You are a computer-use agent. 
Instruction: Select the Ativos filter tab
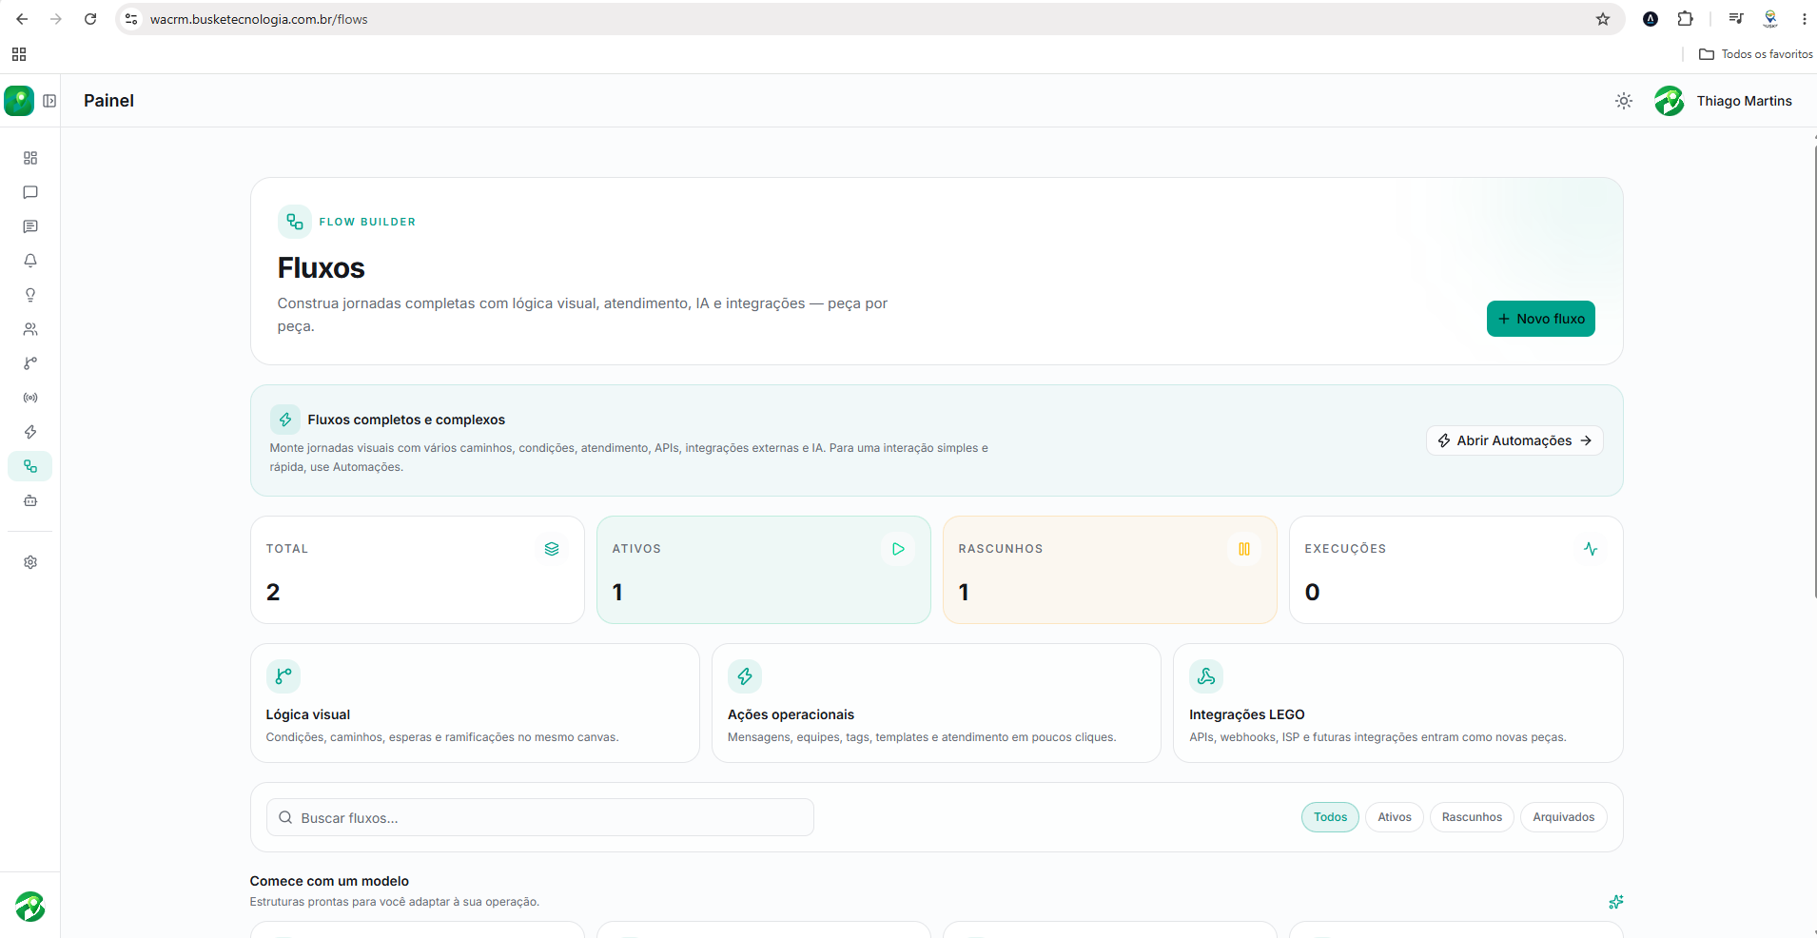(x=1395, y=817)
